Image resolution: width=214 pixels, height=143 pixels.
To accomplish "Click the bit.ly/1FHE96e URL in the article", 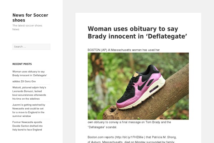I will click(x=129, y=137).
